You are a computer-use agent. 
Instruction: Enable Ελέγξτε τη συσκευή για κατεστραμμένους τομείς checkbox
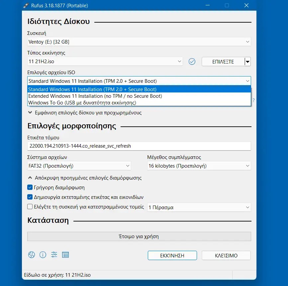[30, 207]
